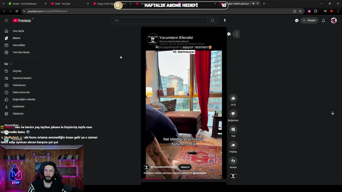Click the İndirilenler download arrow icon
Viewport: 342px width, 192px height.
point(6,106)
